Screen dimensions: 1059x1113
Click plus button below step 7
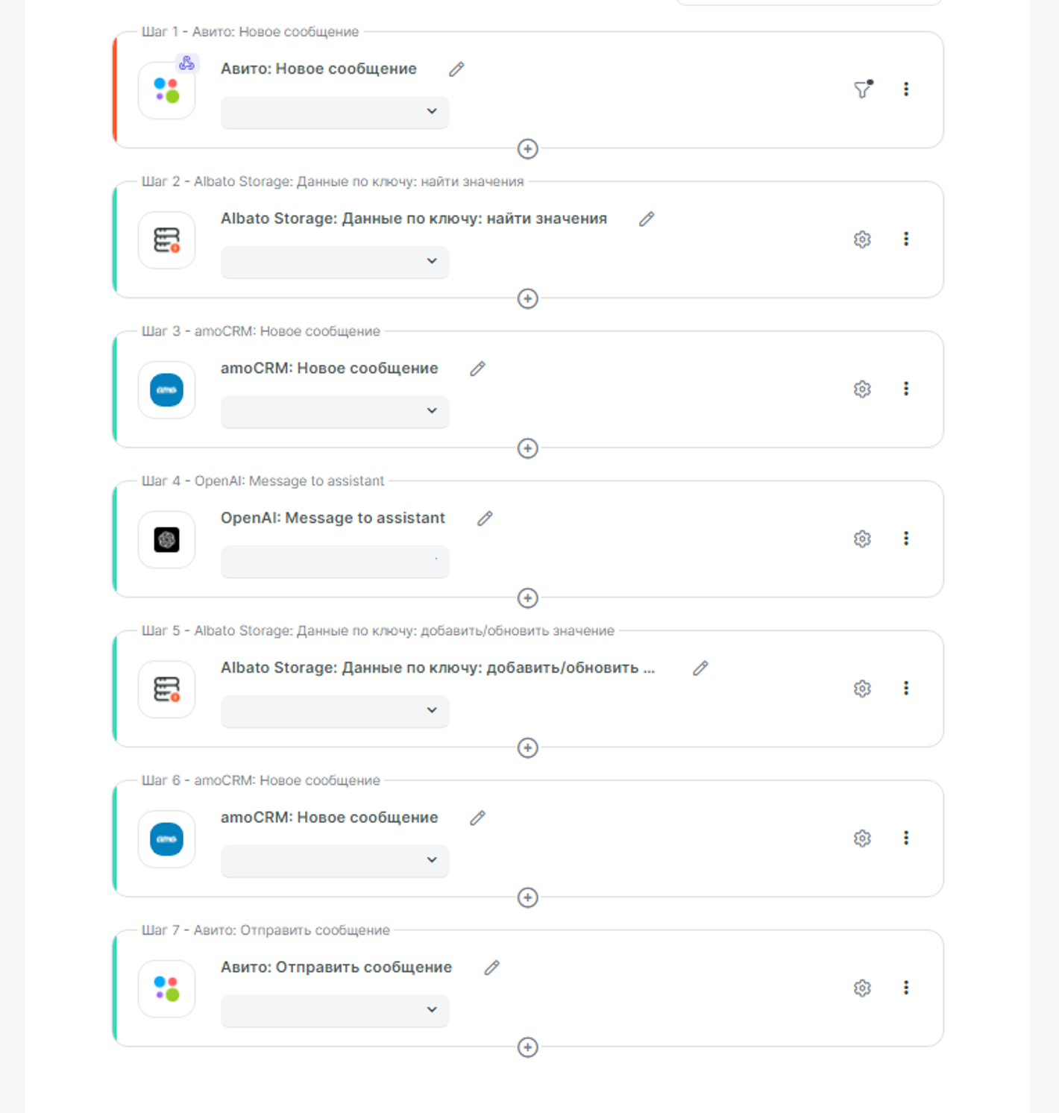point(528,1047)
